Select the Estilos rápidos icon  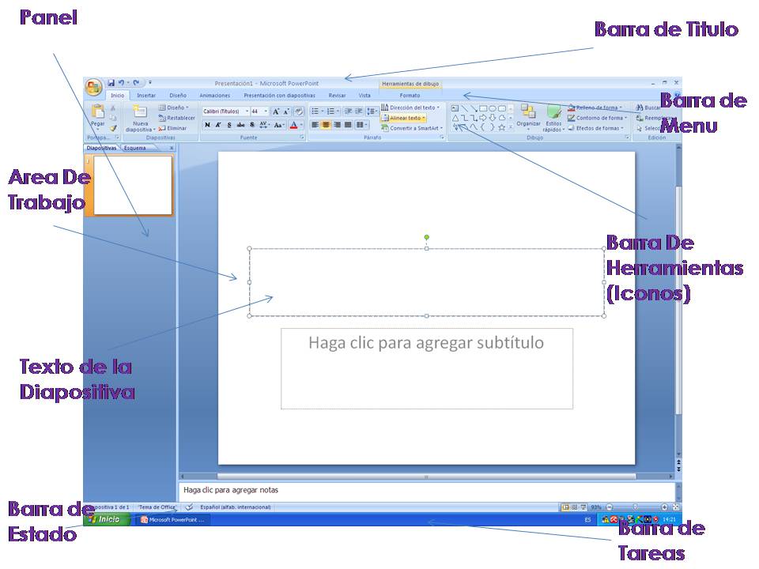pyautogui.click(x=556, y=120)
